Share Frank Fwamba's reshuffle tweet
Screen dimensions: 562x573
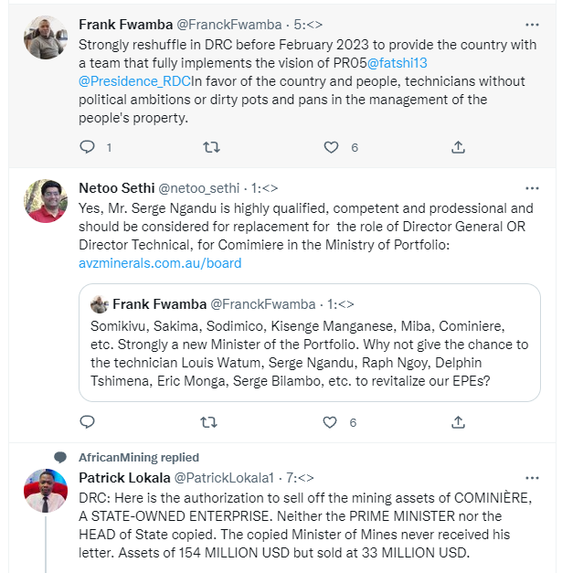point(459,147)
